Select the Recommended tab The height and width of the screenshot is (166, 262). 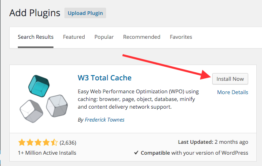point(142,37)
